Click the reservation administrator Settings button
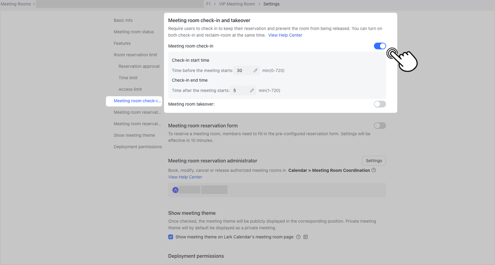Screen dimensions: 495x265 [x=374, y=161]
